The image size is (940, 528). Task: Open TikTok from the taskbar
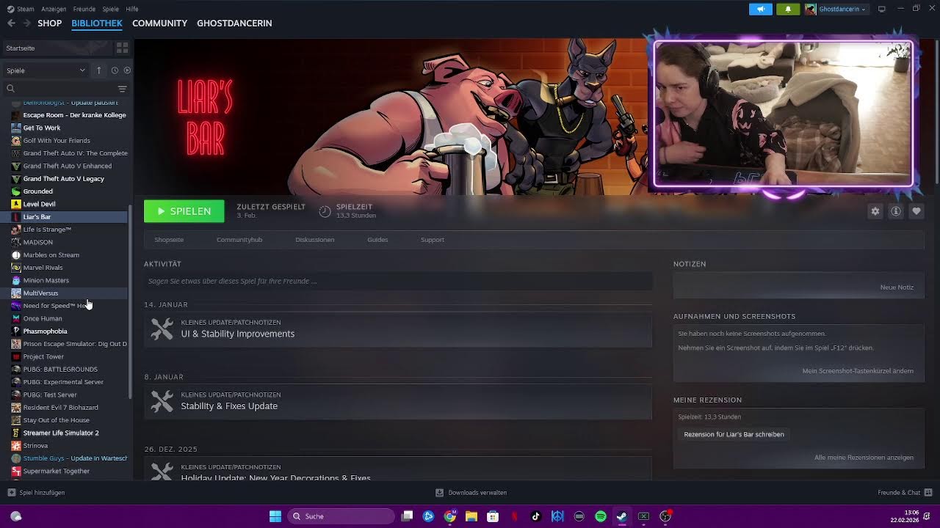coord(536,516)
